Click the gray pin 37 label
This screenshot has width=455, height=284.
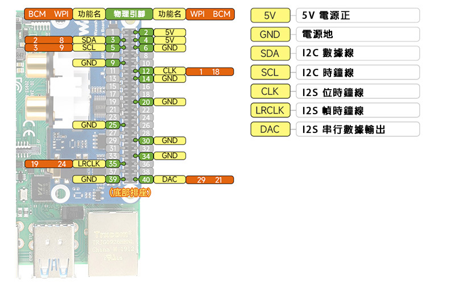click(x=113, y=172)
